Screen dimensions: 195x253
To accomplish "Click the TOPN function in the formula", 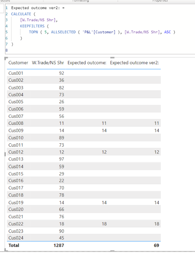I will click(x=33, y=32).
